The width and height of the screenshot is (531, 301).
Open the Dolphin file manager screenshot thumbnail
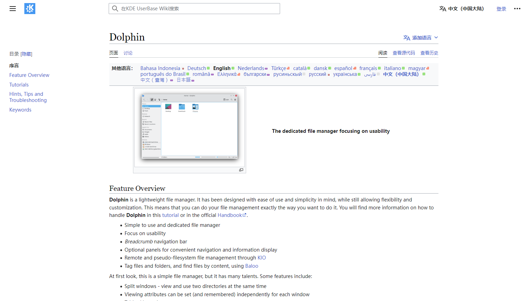click(x=190, y=128)
